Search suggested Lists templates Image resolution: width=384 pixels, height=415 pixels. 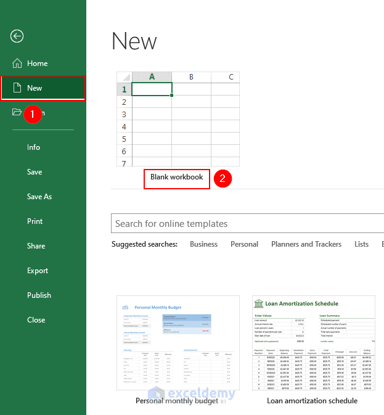362,244
